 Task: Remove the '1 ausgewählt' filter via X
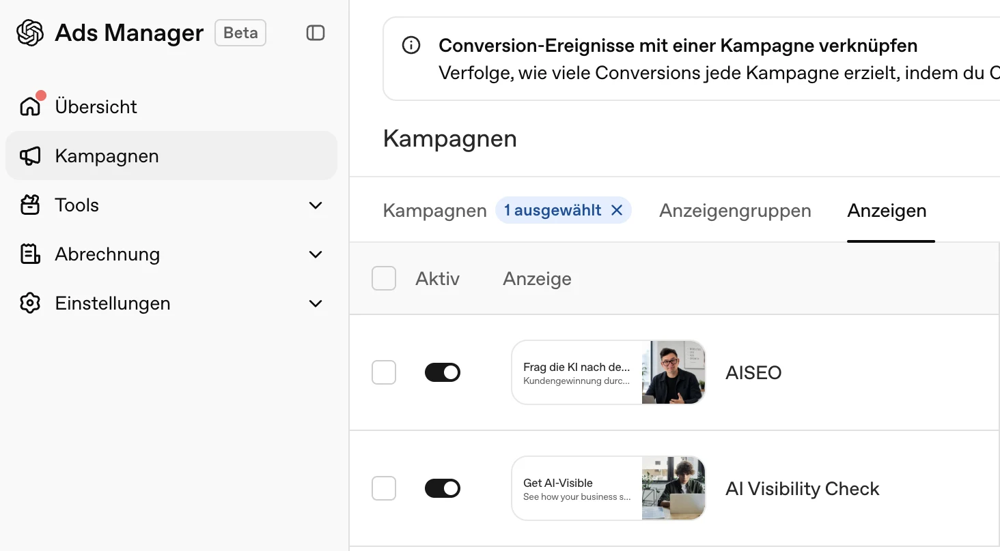tap(617, 211)
